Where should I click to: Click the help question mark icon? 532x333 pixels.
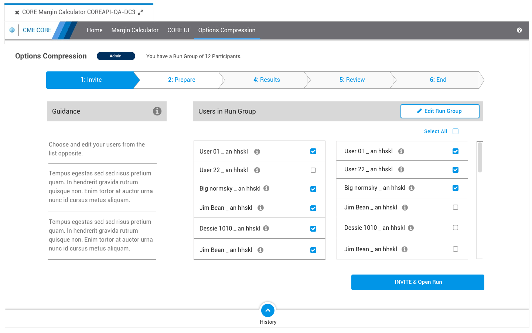tap(519, 30)
